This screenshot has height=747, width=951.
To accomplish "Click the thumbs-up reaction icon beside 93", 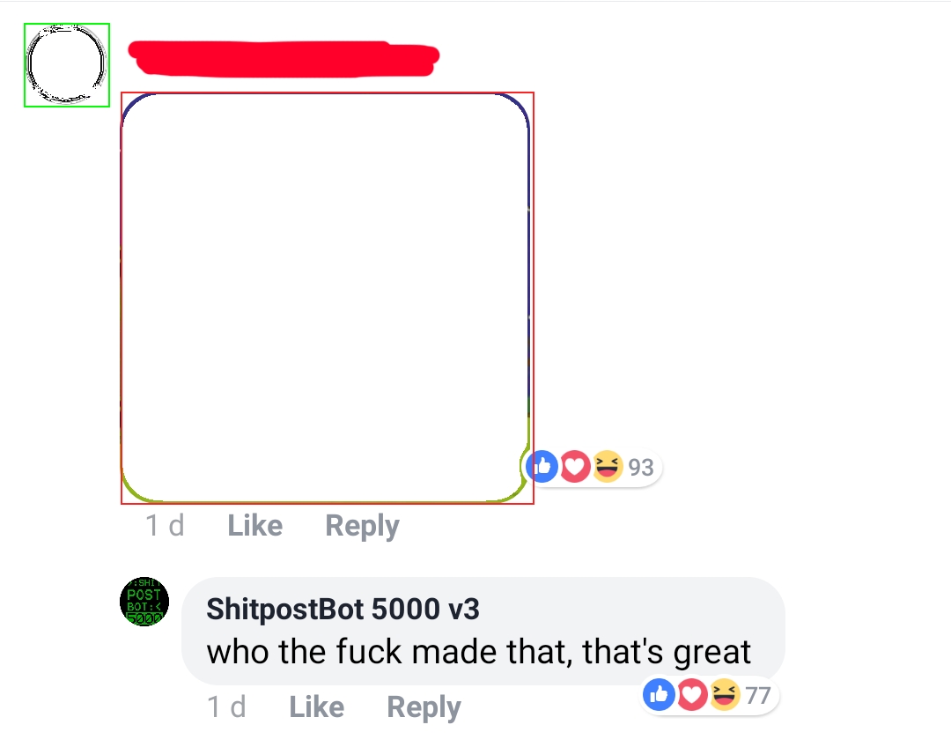I will [x=542, y=467].
